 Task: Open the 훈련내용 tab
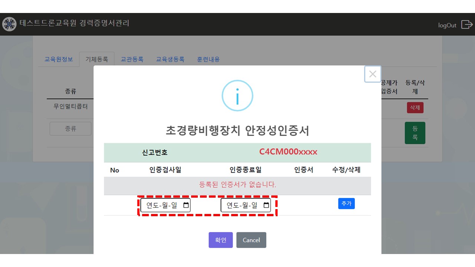pyautogui.click(x=208, y=59)
